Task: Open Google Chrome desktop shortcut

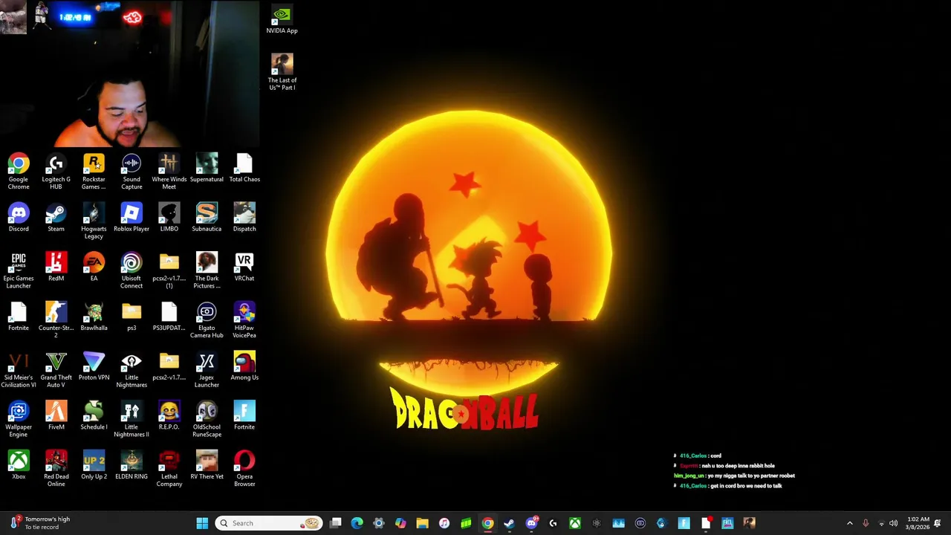Action: click(x=19, y=172)
